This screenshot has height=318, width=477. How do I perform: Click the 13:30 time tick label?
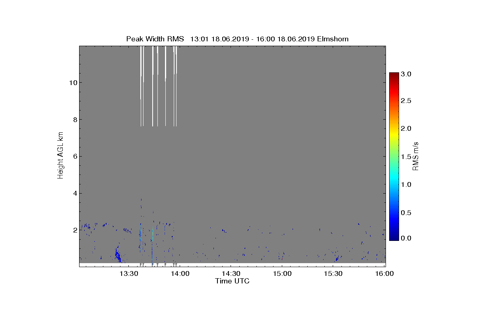[129, 273]
